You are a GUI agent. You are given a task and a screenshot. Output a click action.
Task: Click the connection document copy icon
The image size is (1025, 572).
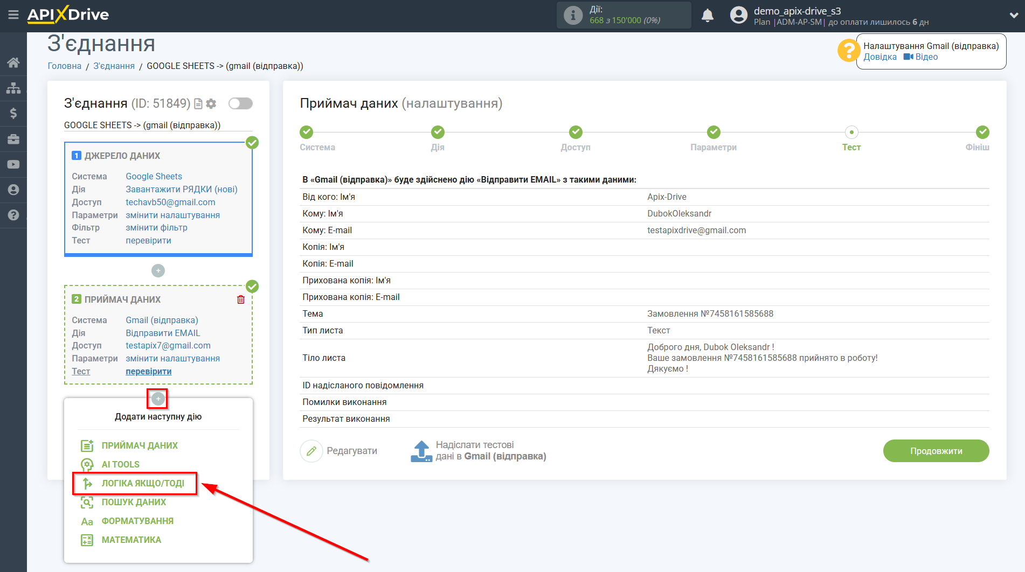pos(198,103)
